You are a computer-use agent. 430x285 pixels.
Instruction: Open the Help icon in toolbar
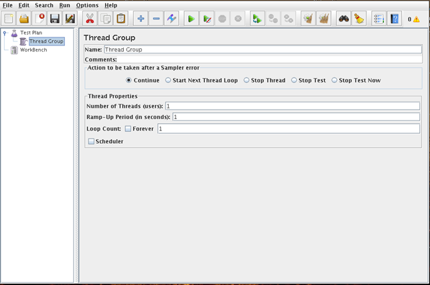coord(395,19)
